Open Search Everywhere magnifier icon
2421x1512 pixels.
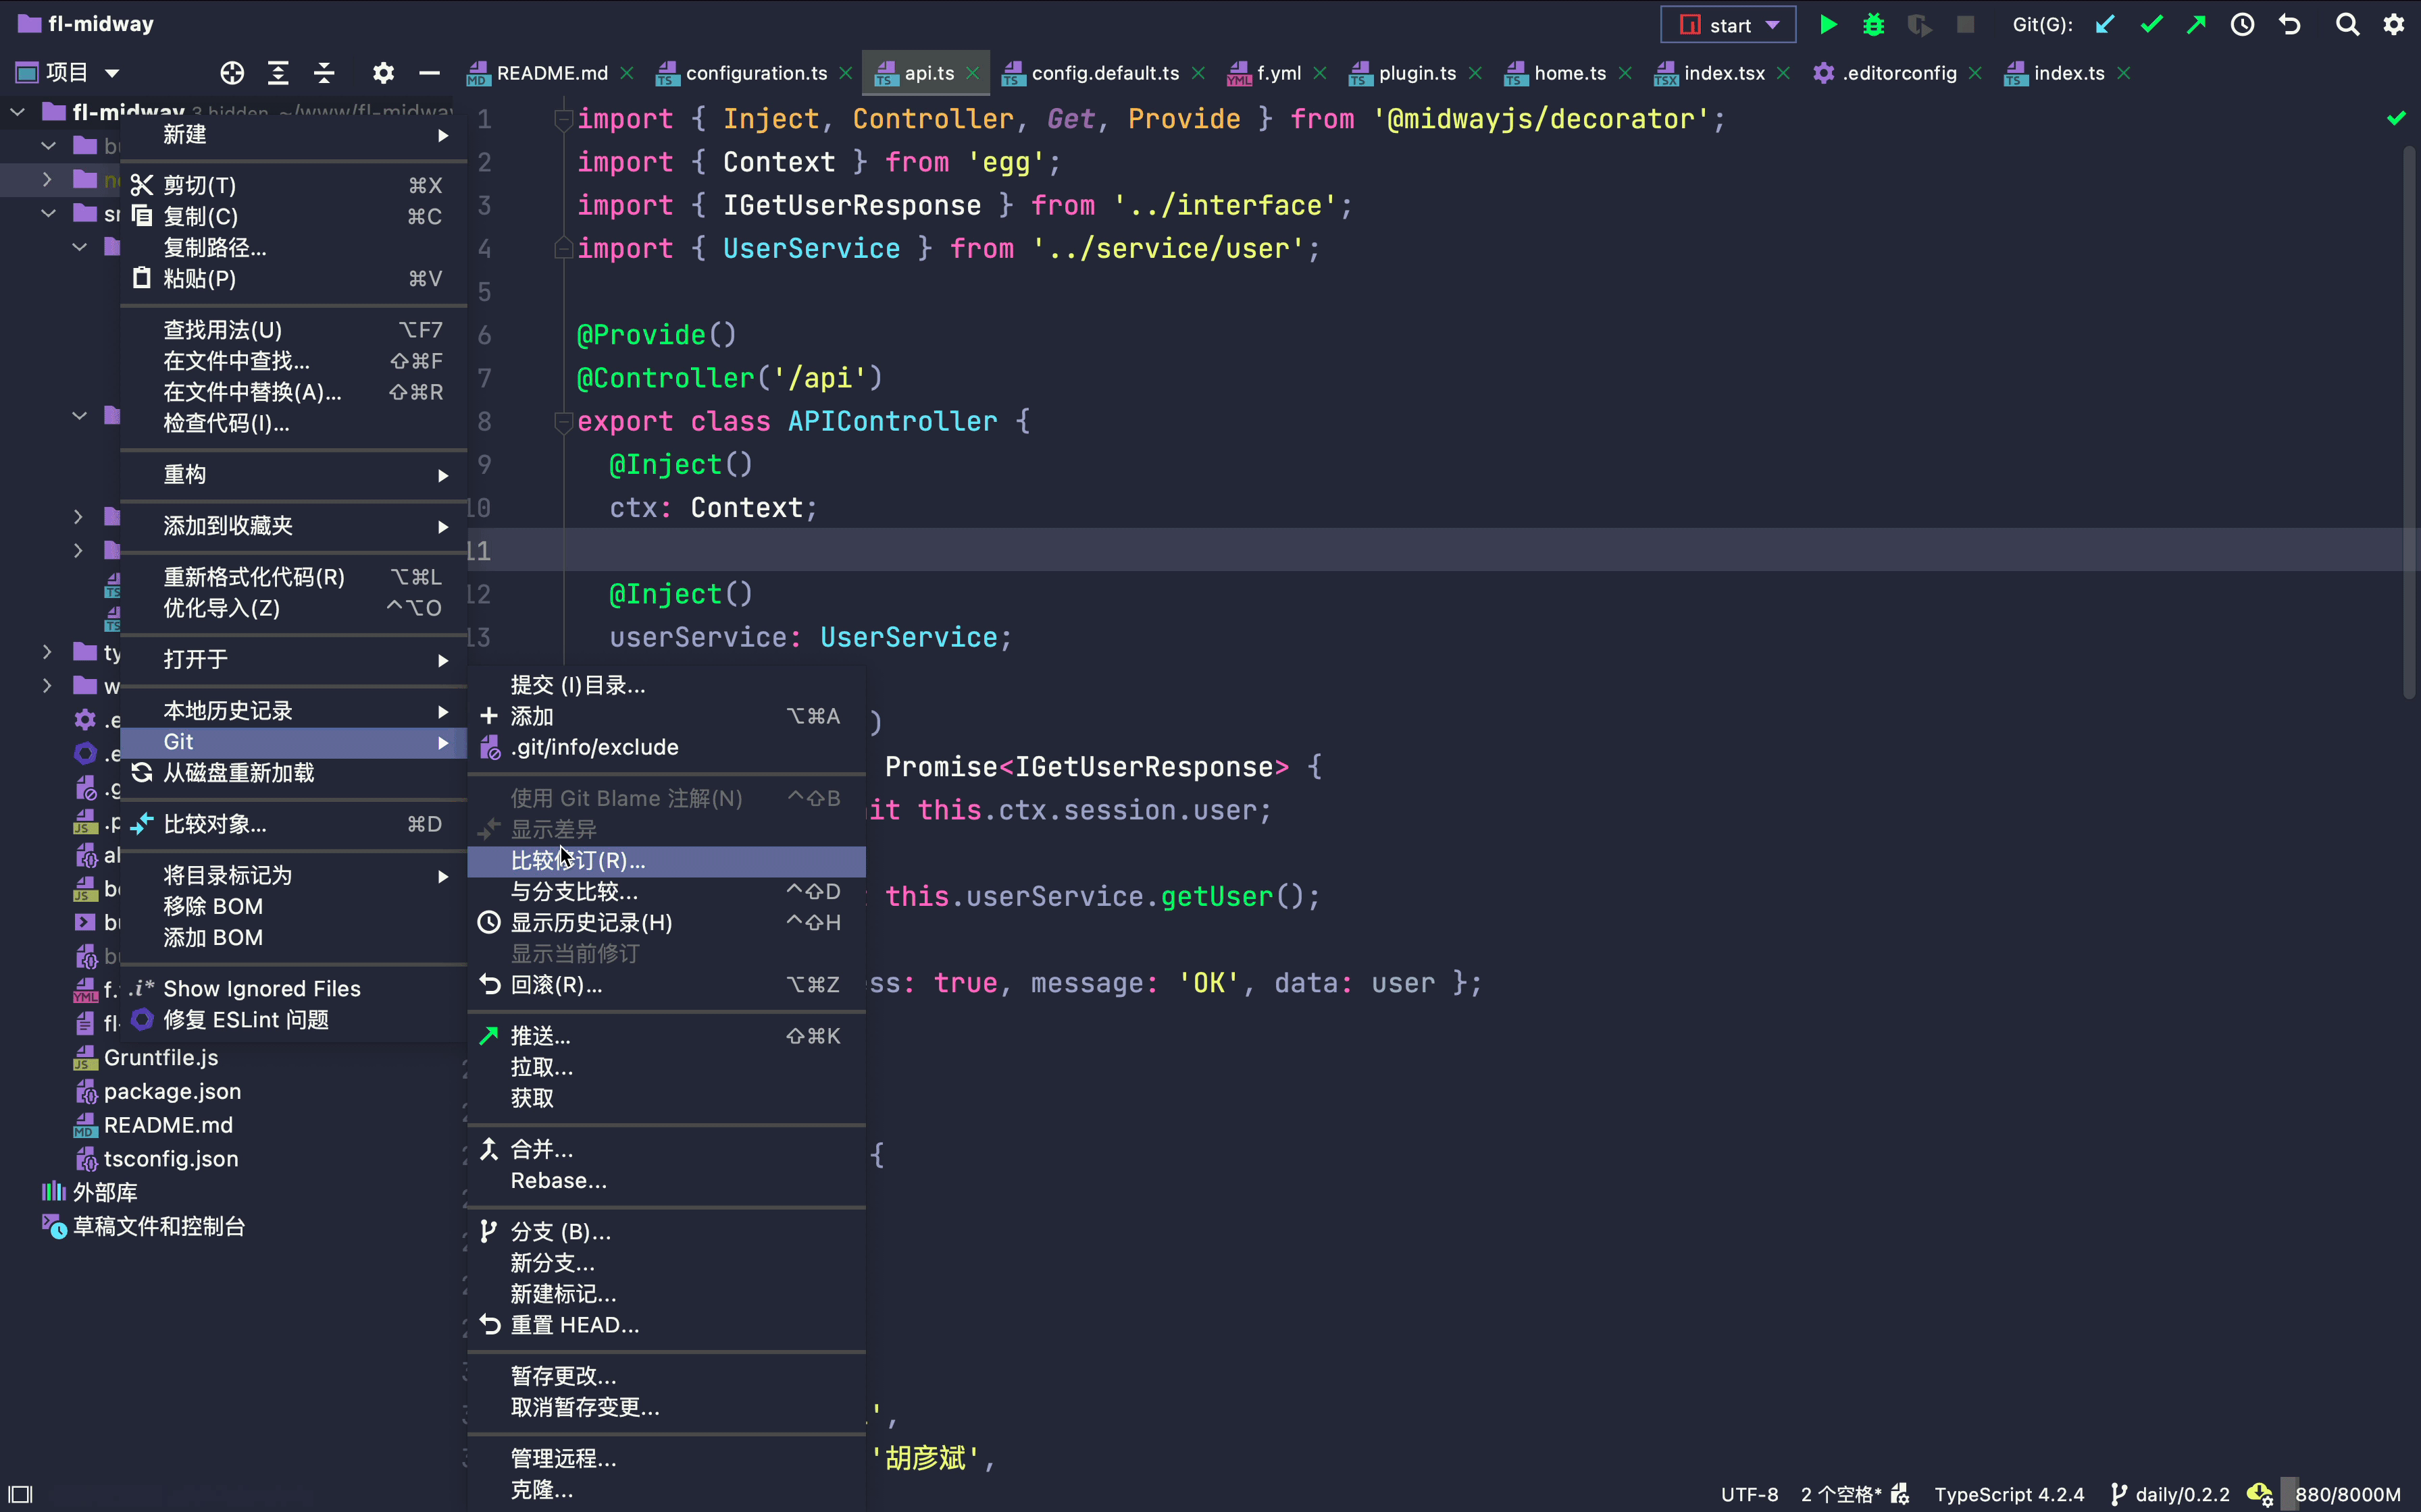pyautogui.click(x=2347, y=25)
